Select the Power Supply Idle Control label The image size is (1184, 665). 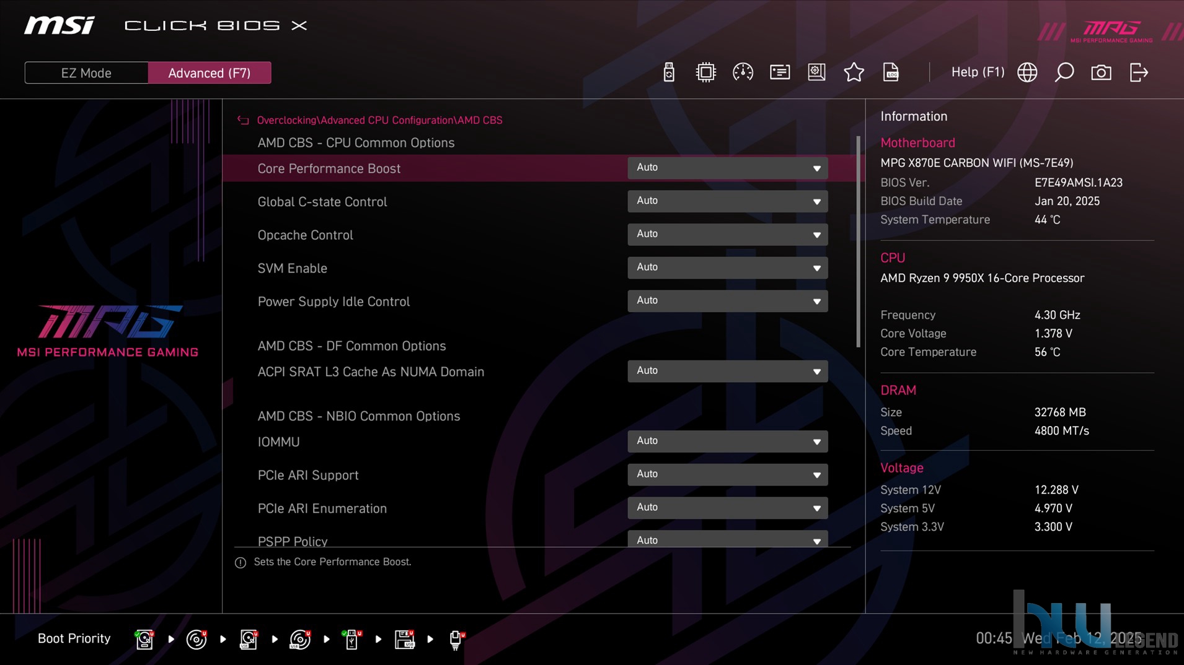334,302
